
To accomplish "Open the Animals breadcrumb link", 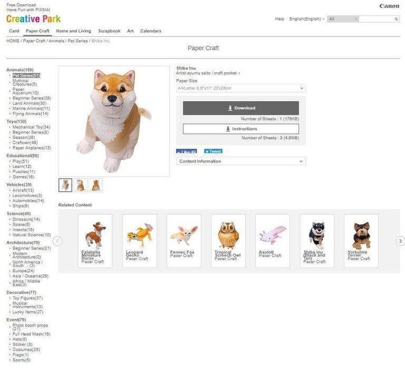I will pos(56,41).
